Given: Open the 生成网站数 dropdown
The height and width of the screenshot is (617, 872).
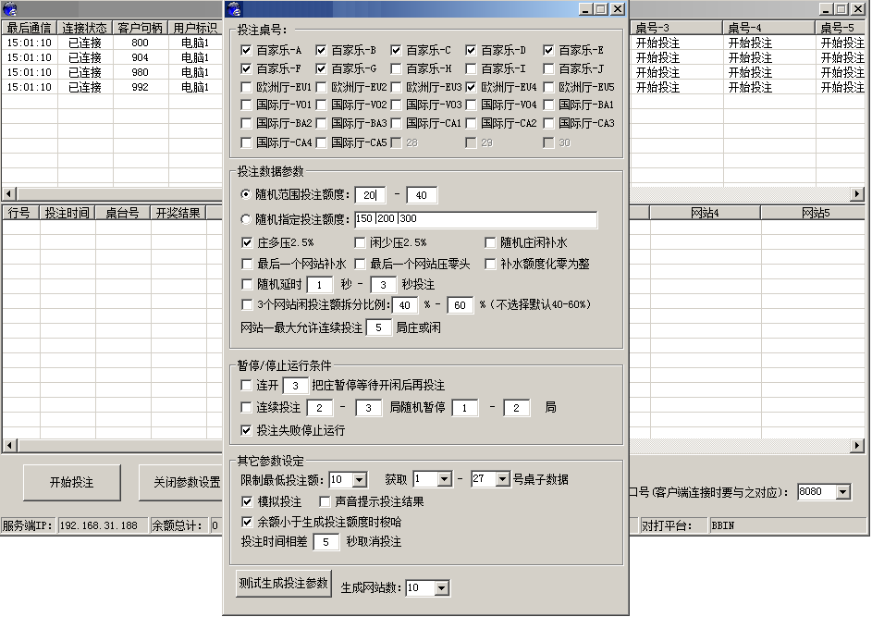Looking at the screenshot, I should click(443, 587).
